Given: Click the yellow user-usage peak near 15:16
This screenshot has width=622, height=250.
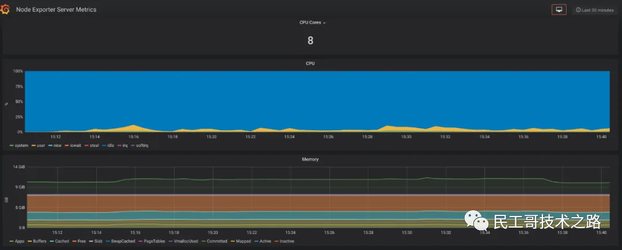Looking at the screenshot, I should pyautogui.click(x=134, y=128).
